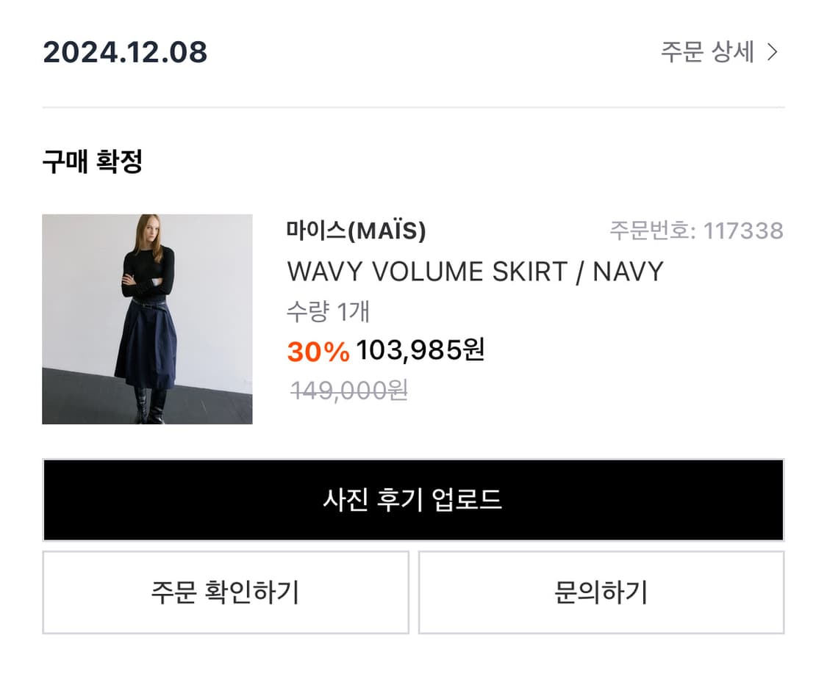Screen dimensions: 827x682
Task: Click the 사진 후기 업로드 button
Action: tap(413, 500)
